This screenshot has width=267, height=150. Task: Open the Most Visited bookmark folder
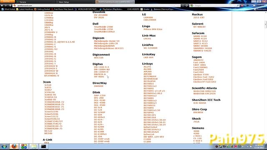tap(8, 9)
